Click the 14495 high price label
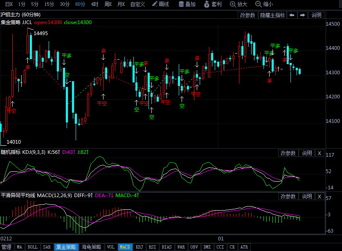This screenshot has width=342, height=251. (x=40, y=33)
